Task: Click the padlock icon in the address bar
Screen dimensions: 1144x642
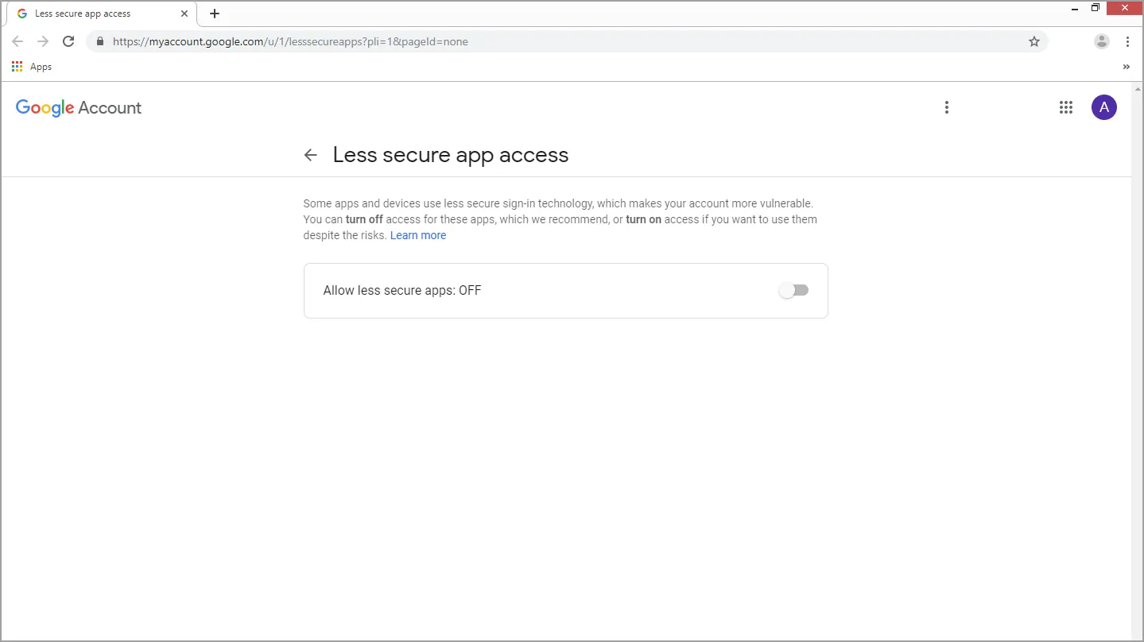Action: [99, 41]
